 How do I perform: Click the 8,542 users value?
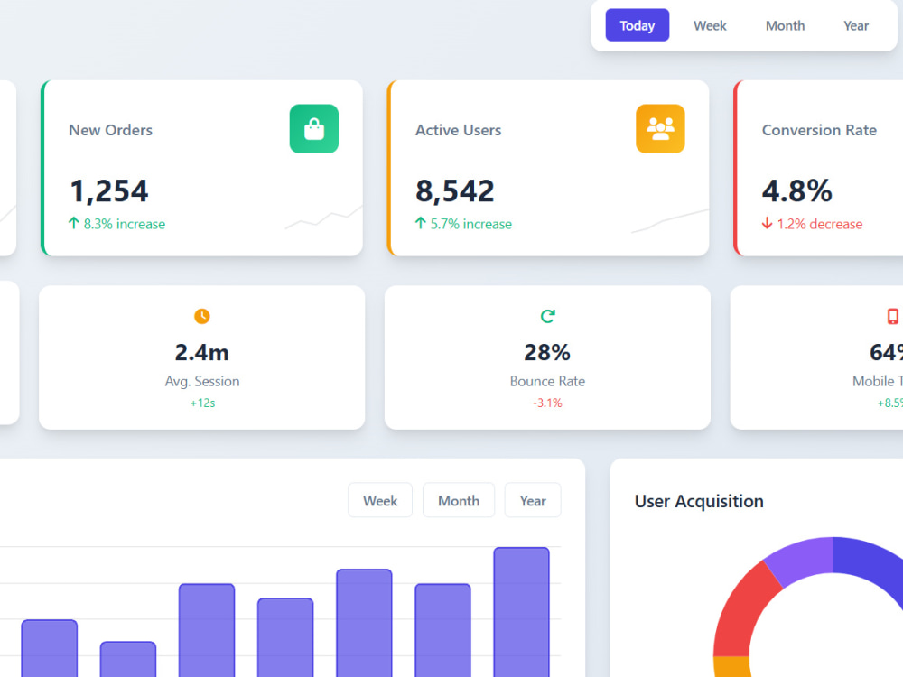tap(455, 190)
